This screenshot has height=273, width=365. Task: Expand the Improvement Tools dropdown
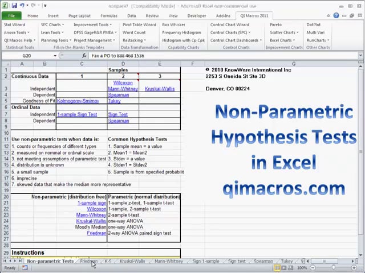[111, 25]
